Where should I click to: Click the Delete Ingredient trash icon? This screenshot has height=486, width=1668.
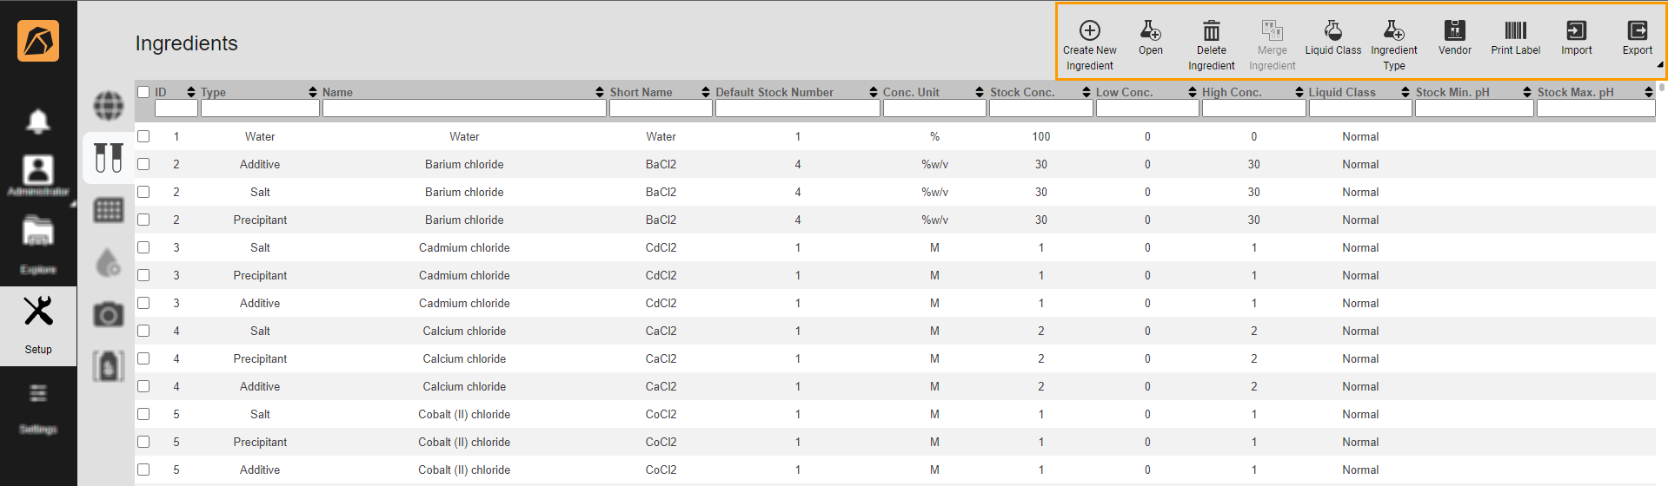(x=1211, y=31)
